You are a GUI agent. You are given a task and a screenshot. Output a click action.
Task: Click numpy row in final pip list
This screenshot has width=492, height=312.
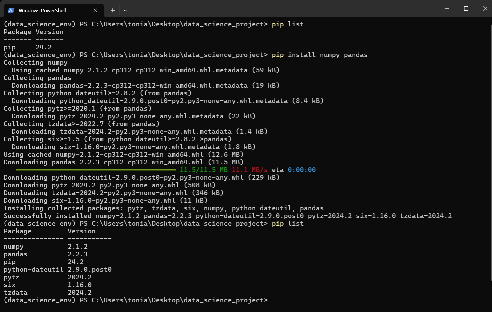point(46,246)
